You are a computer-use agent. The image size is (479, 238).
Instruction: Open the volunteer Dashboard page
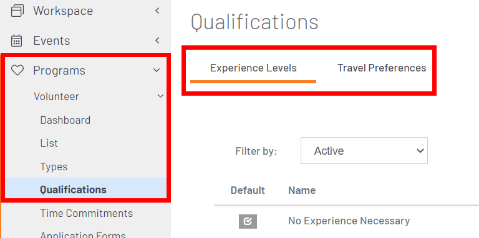65,120
